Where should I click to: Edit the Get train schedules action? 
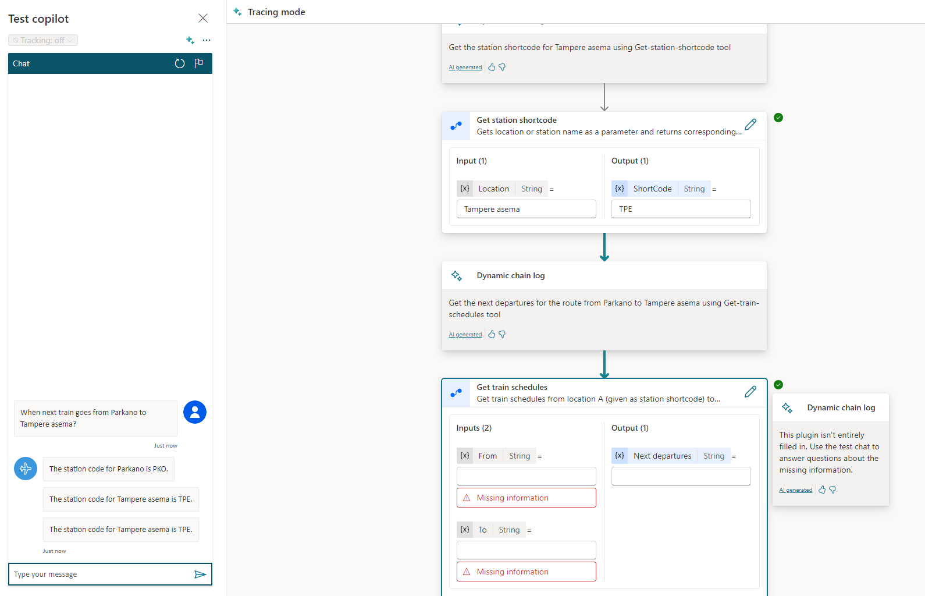[x=750, y=392]
